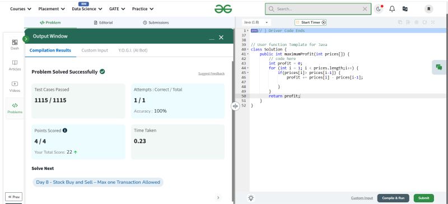Switch to the Editorial tab
The width and height of the screenshot is (448, 204).
tap(103, 22)
